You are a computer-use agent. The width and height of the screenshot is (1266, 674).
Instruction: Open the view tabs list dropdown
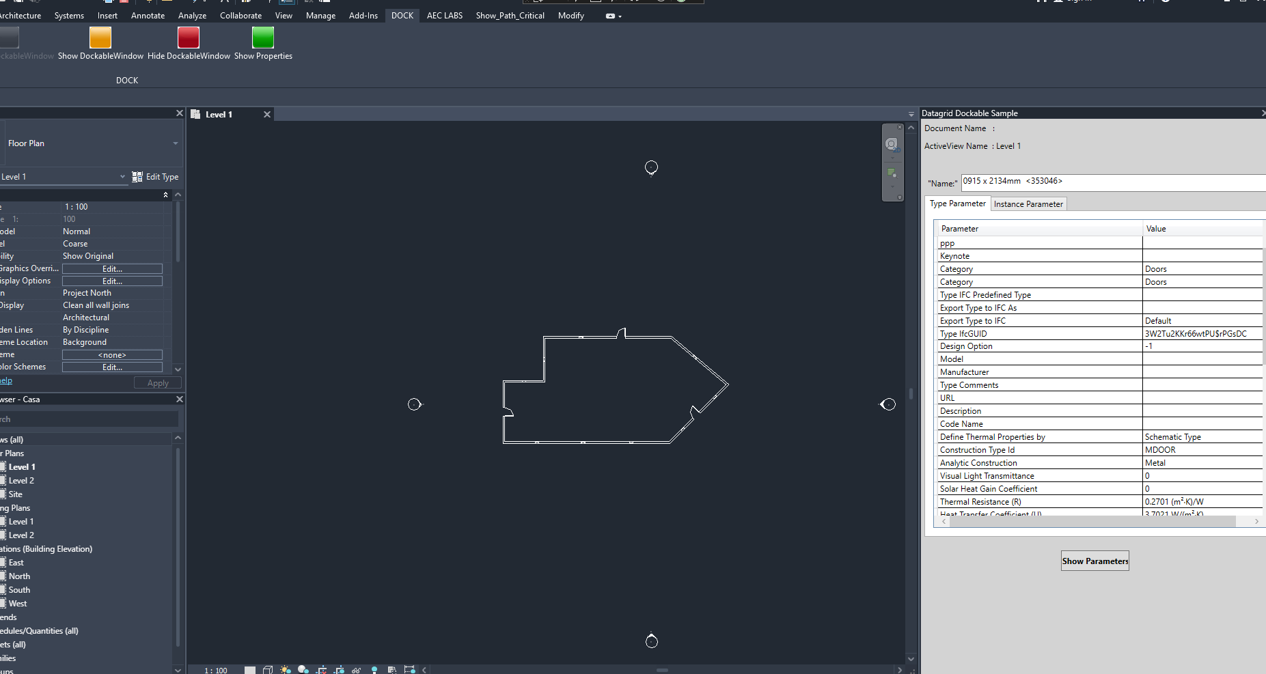(911, 115)
